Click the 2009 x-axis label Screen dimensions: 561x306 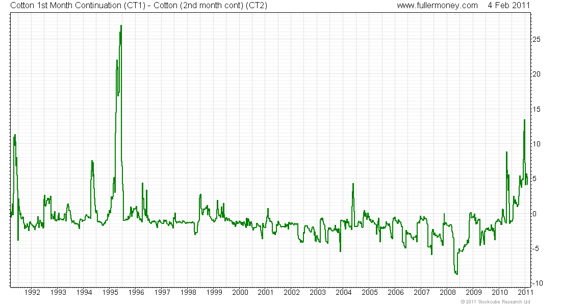473,292
